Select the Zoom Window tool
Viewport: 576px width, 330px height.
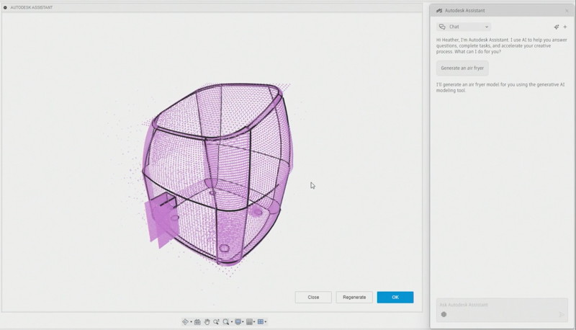coord(216,322)
